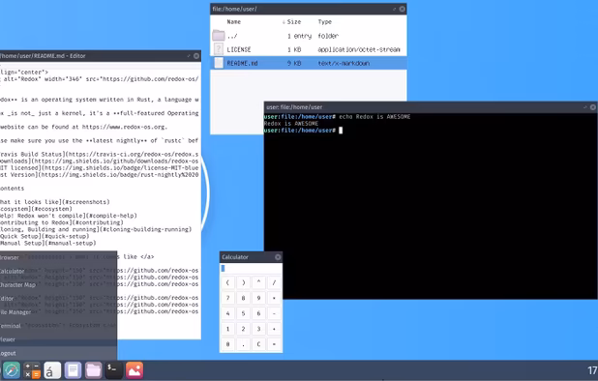
Task: Select Logout in the start menu
Action: (58, 353)
